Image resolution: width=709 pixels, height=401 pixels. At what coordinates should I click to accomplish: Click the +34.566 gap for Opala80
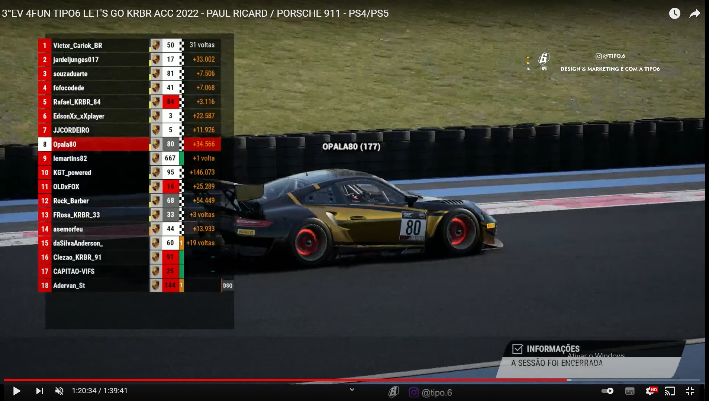[203, 144]
